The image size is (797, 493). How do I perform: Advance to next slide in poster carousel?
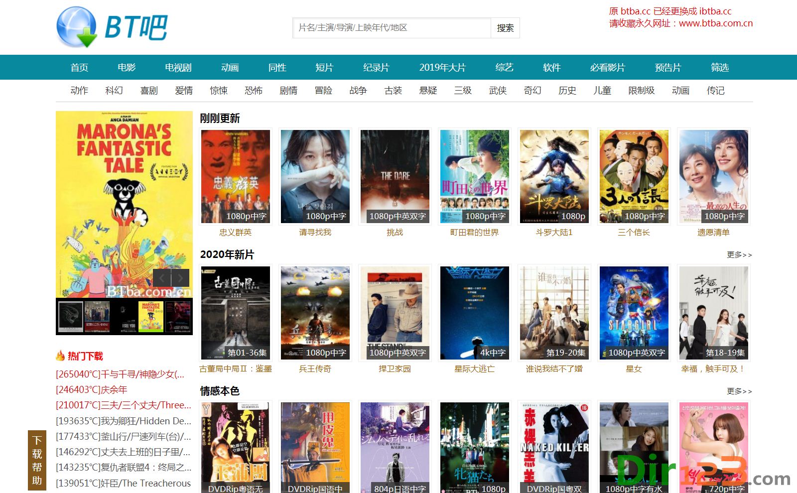180,278
